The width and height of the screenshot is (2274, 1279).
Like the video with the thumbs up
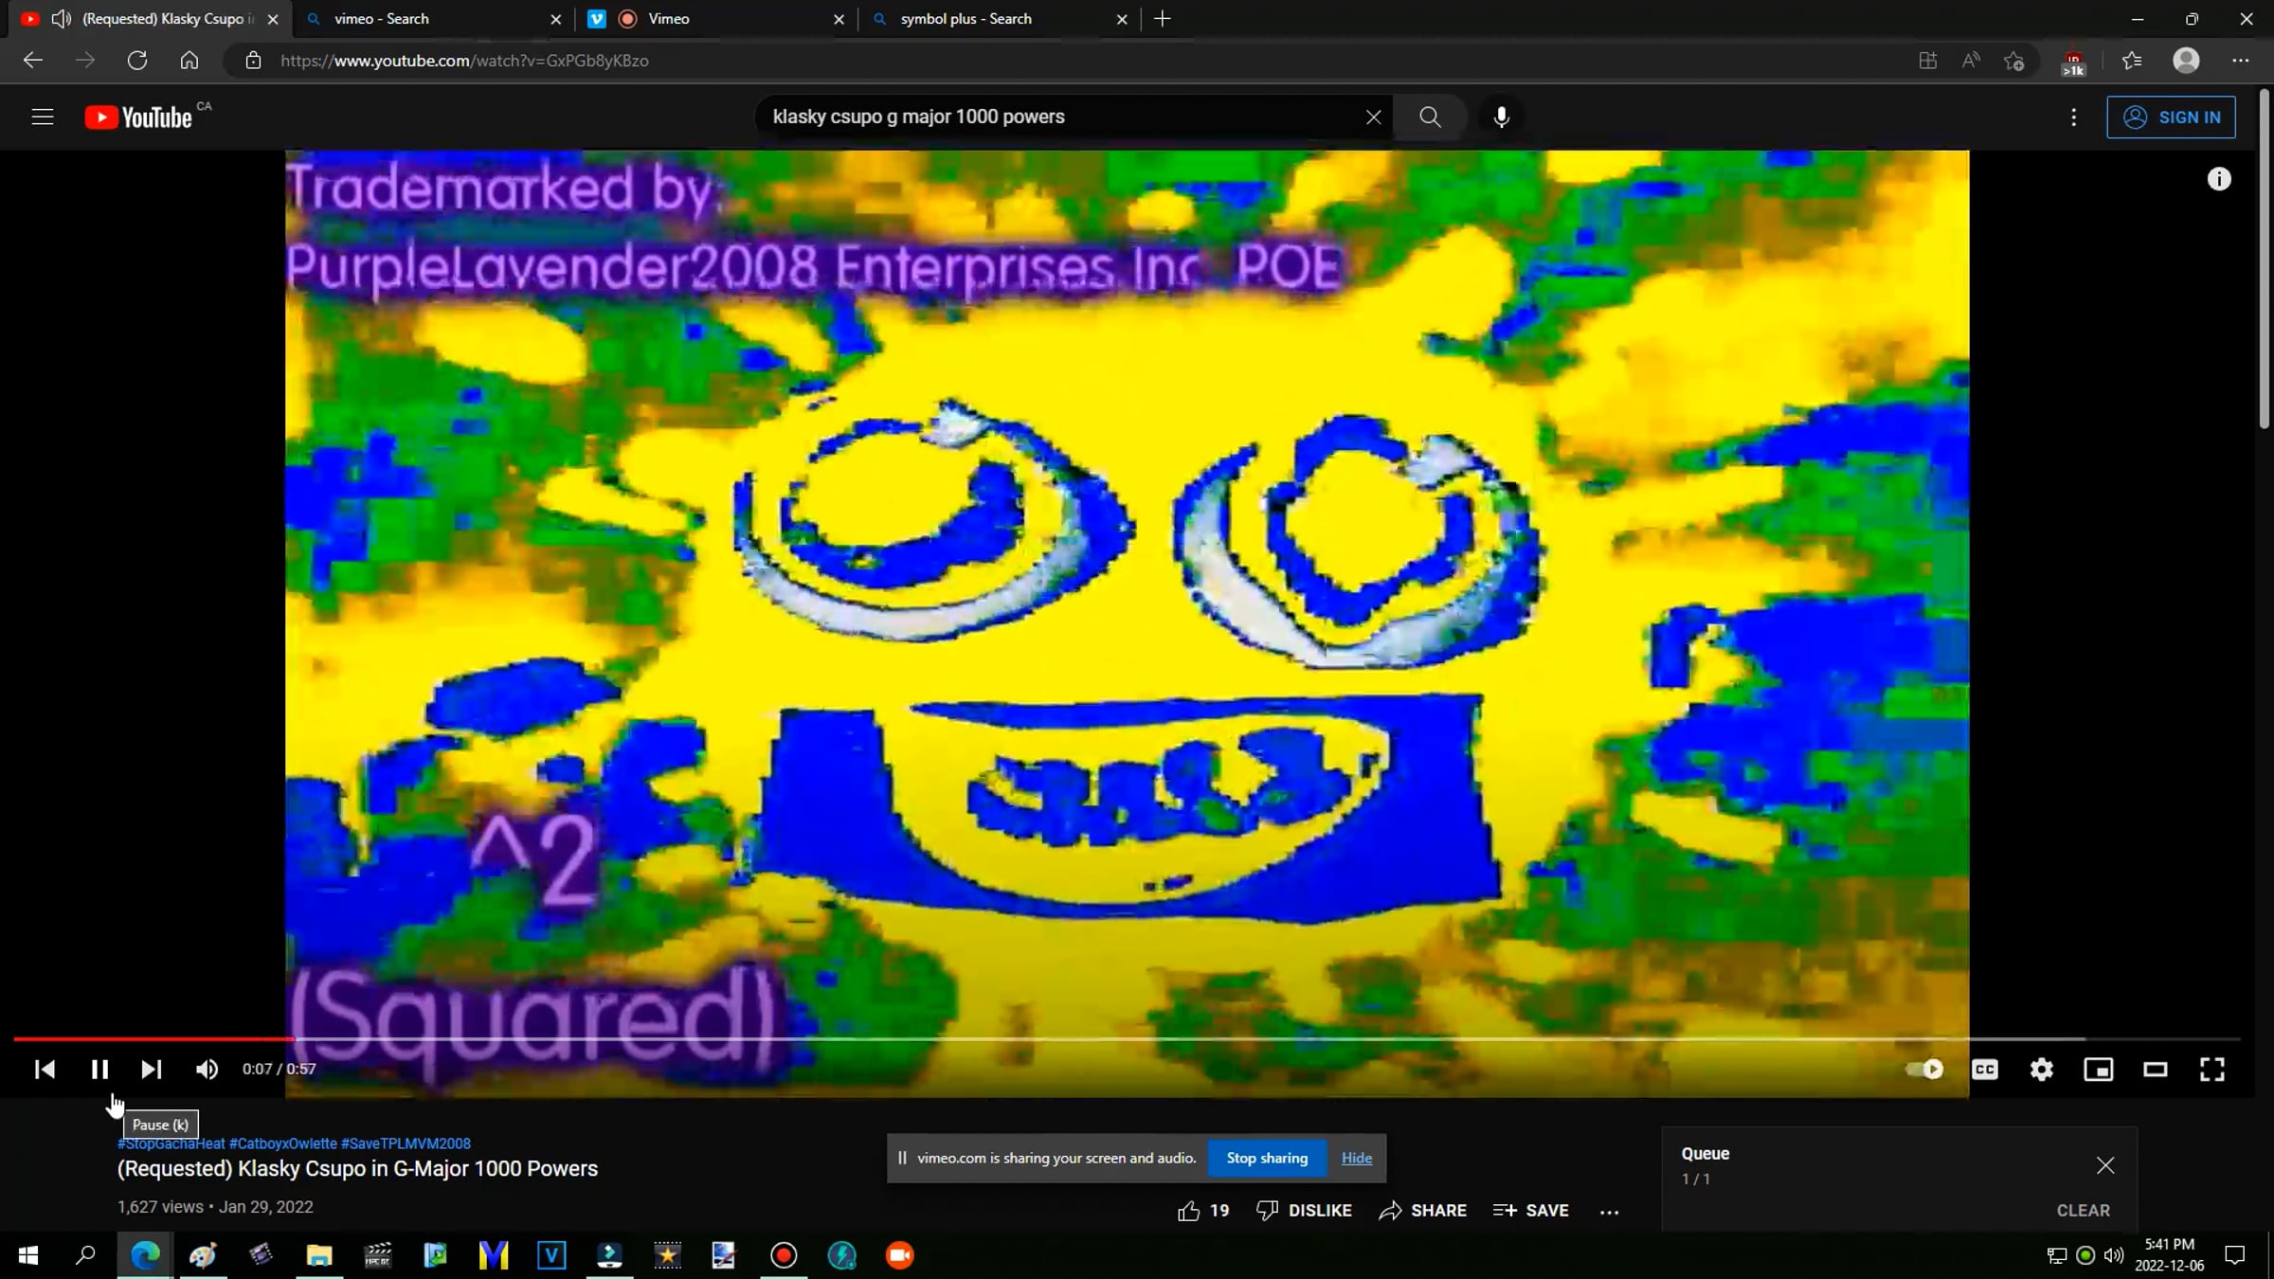pyautogui.click(x=1189, y=1210)
